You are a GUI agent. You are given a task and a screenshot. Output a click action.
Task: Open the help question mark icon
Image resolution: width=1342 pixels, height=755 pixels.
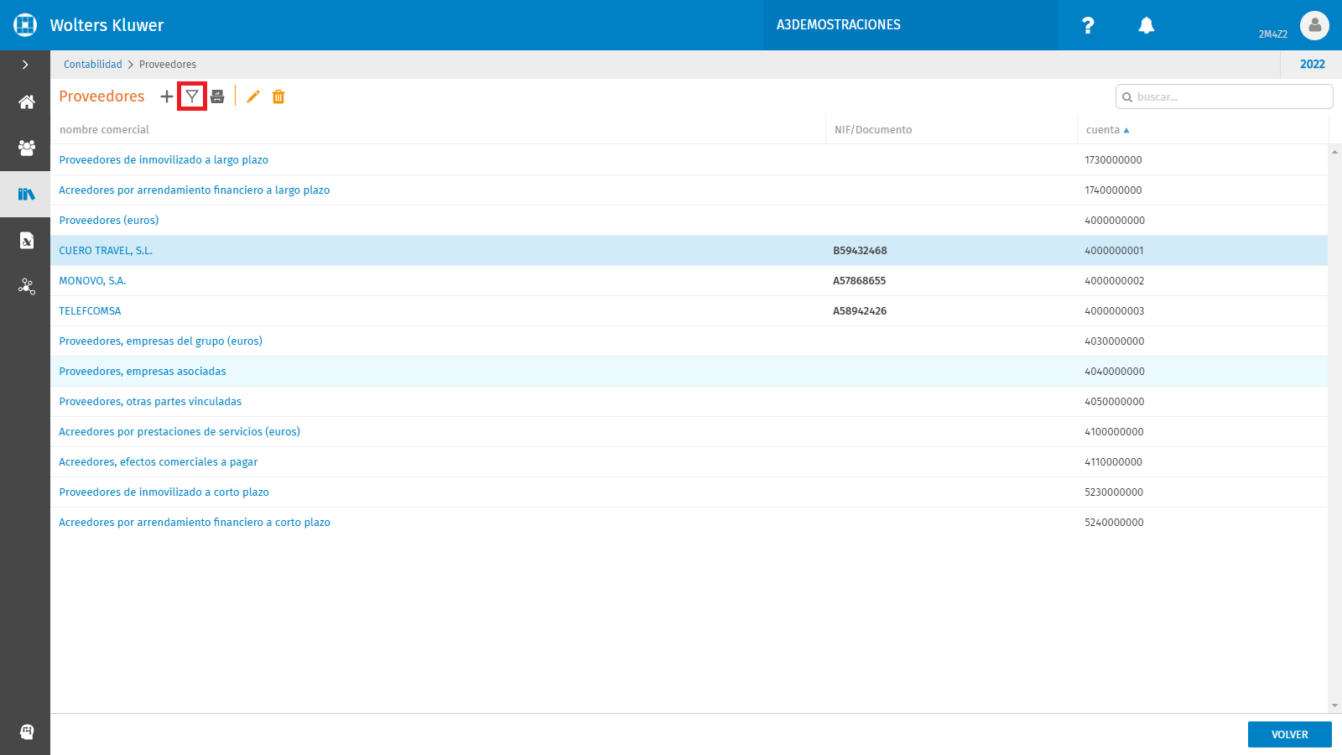(1088, 25)
